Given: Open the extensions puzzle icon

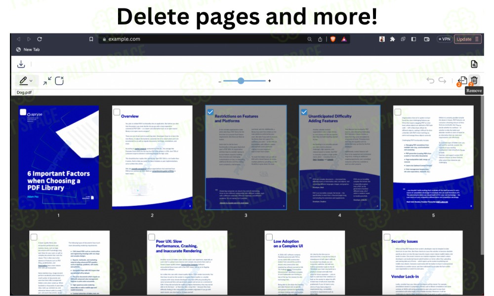Looking at the screenshot, I should pos(392,39).
